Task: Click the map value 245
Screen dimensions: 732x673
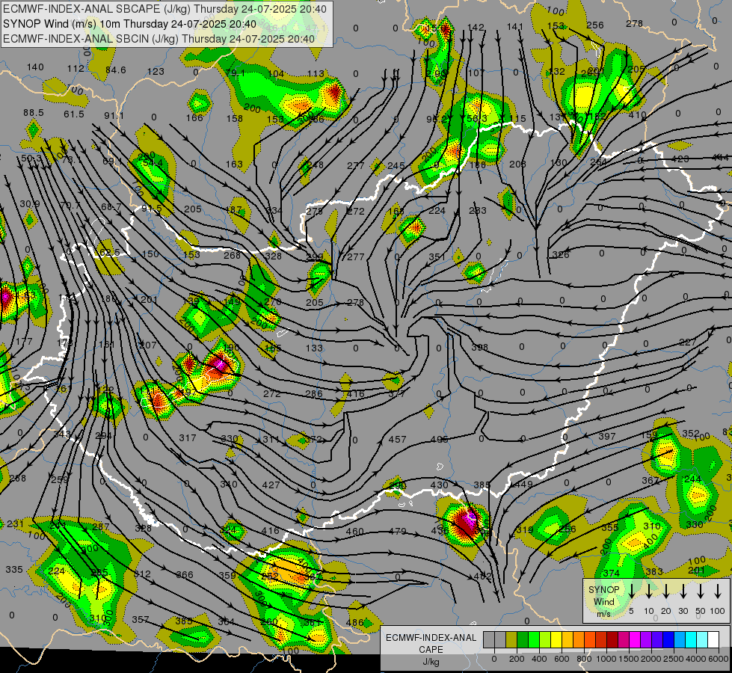Action: (396, 166)
